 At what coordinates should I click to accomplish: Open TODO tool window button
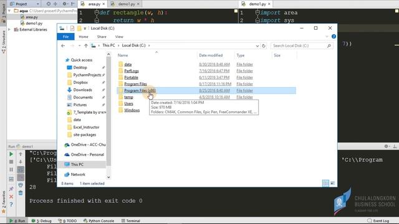coord(67,221)
